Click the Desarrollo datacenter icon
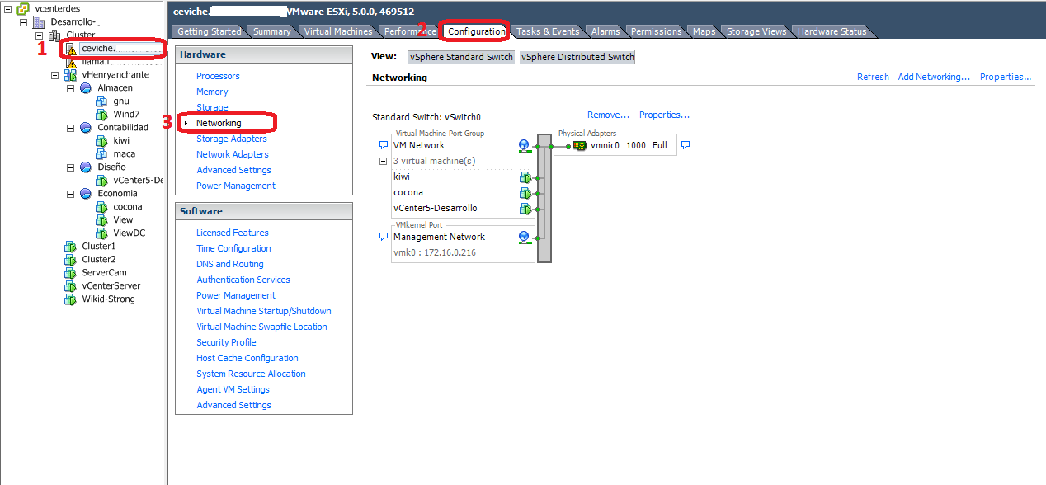 pyautogui.click(x=39, y=22)
